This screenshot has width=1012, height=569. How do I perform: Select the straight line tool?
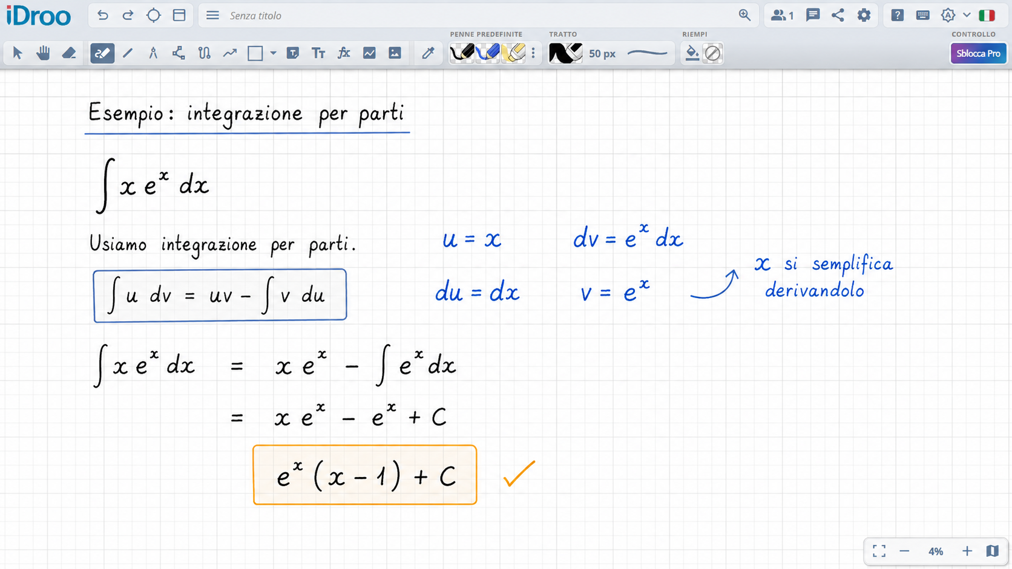(128, 53)
